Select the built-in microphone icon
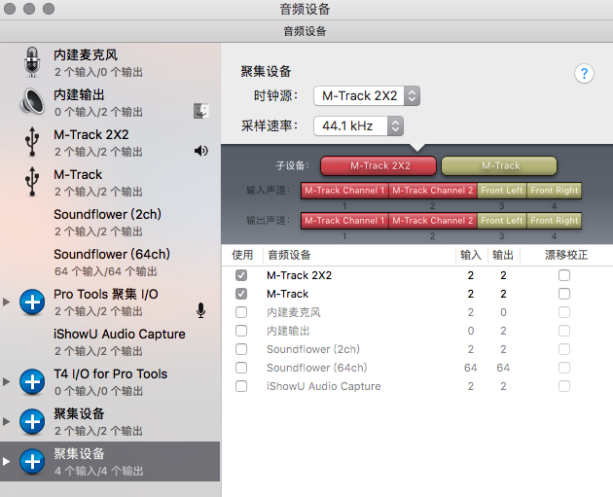 32,62
